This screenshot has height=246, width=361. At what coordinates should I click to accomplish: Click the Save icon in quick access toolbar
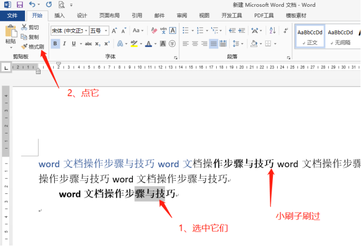pyautogui.click(x=20, y=5)
